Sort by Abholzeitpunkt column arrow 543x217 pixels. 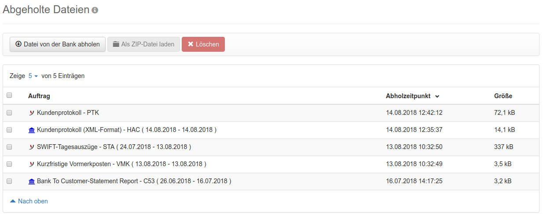437,96
